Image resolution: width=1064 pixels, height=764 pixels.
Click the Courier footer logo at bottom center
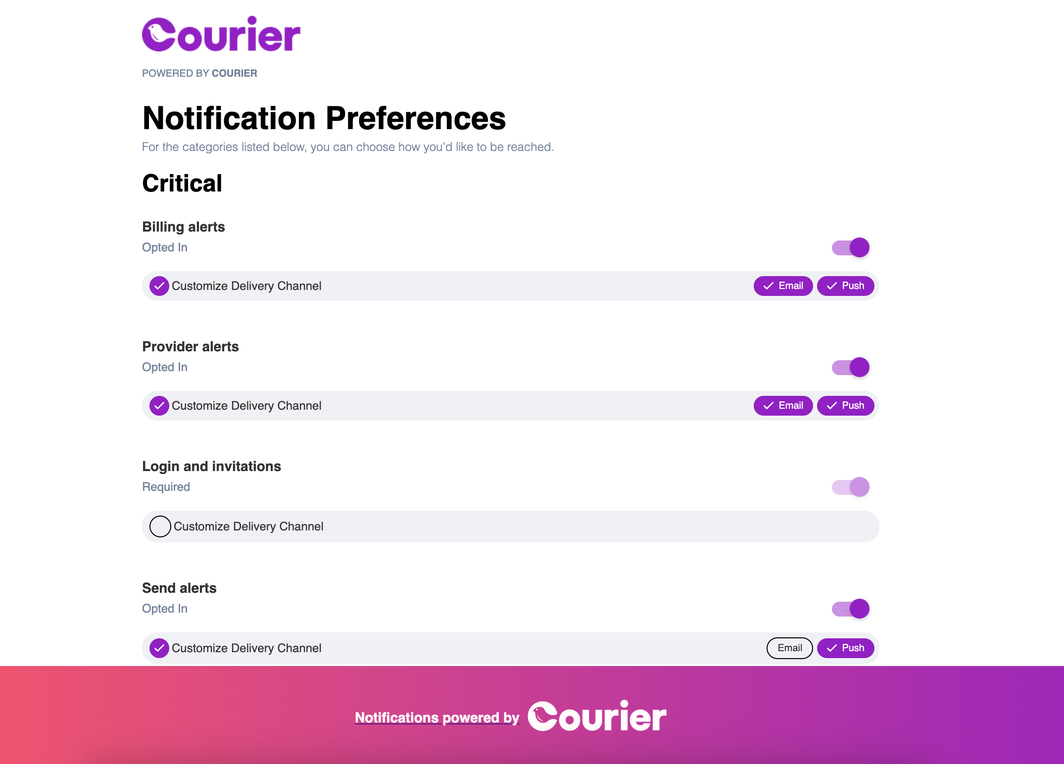point(595,716)
